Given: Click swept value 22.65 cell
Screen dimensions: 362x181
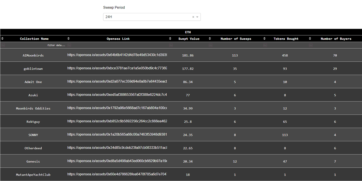Looking at the screenshot, I should 188,148.
